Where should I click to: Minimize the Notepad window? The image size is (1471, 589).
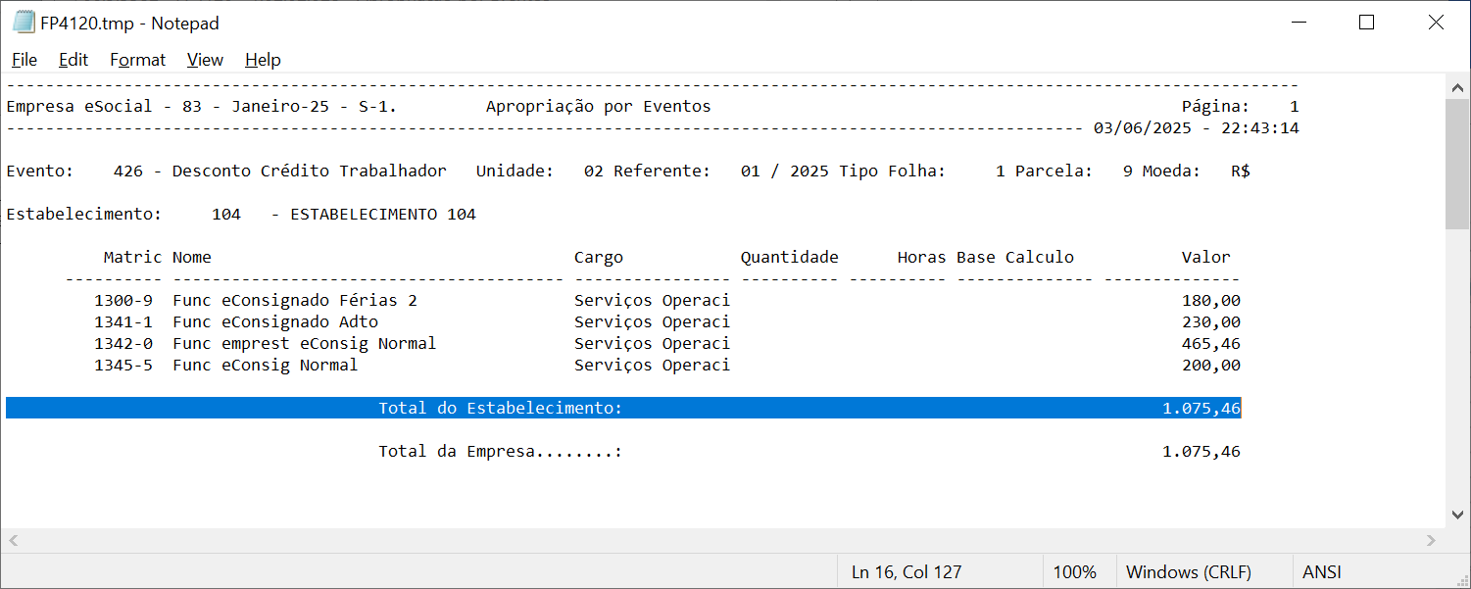click(1299, 23)
